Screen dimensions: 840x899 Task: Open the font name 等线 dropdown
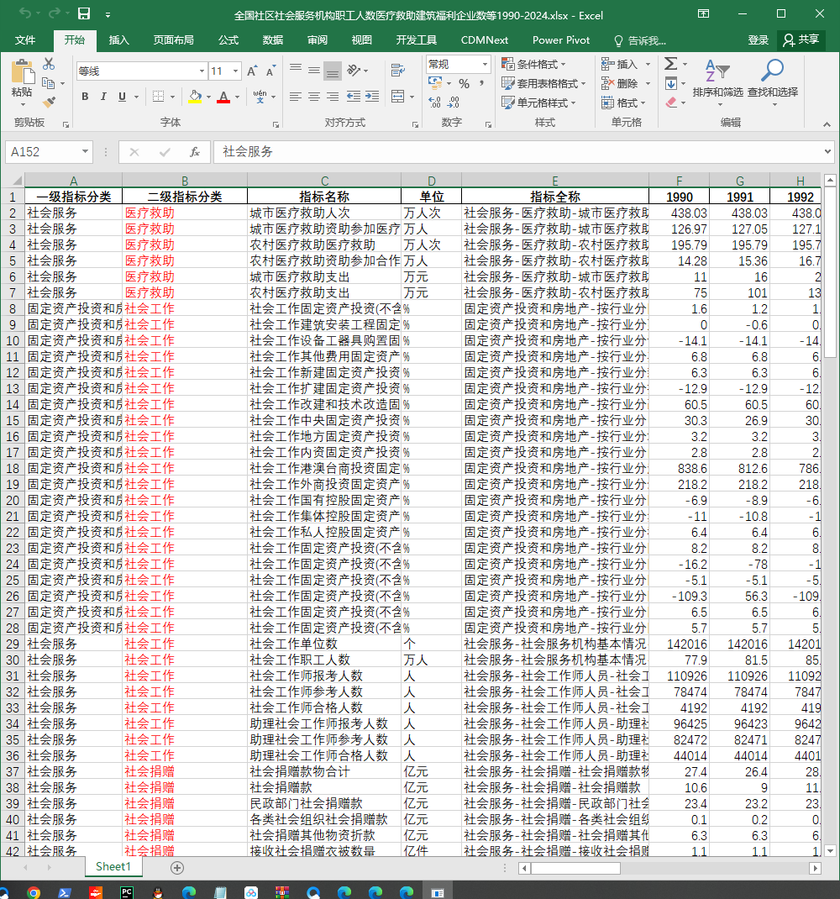(x=202, y=71)
